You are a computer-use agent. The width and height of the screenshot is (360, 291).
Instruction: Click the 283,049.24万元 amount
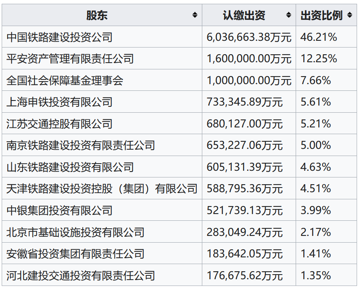click(x=244, y=232)
